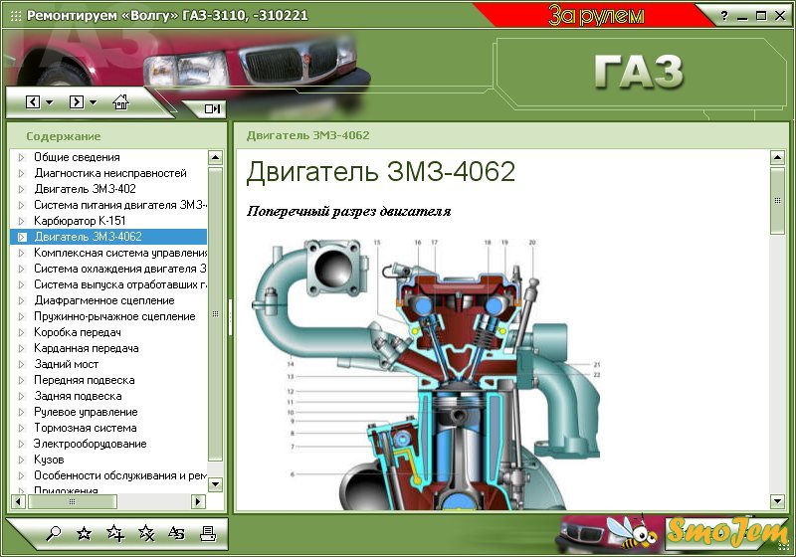Viewport: 796px width, 557px height.
Task: Select Рулевое управление entry
Action: 86,412
